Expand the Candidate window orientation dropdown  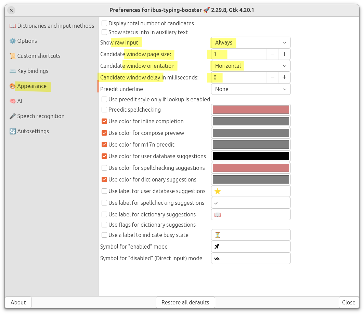(251, 66)
